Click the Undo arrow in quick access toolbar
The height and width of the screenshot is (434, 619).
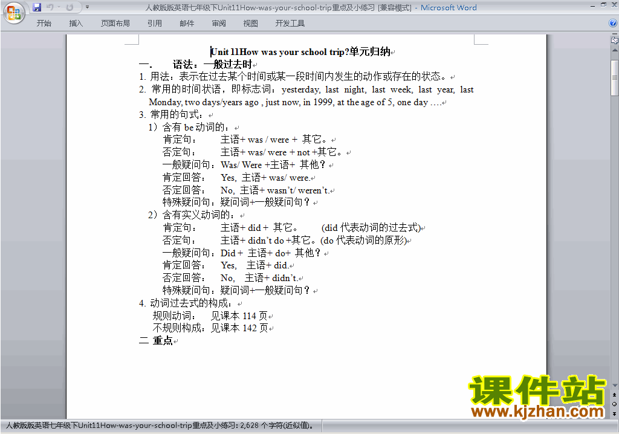click(50, 7)
